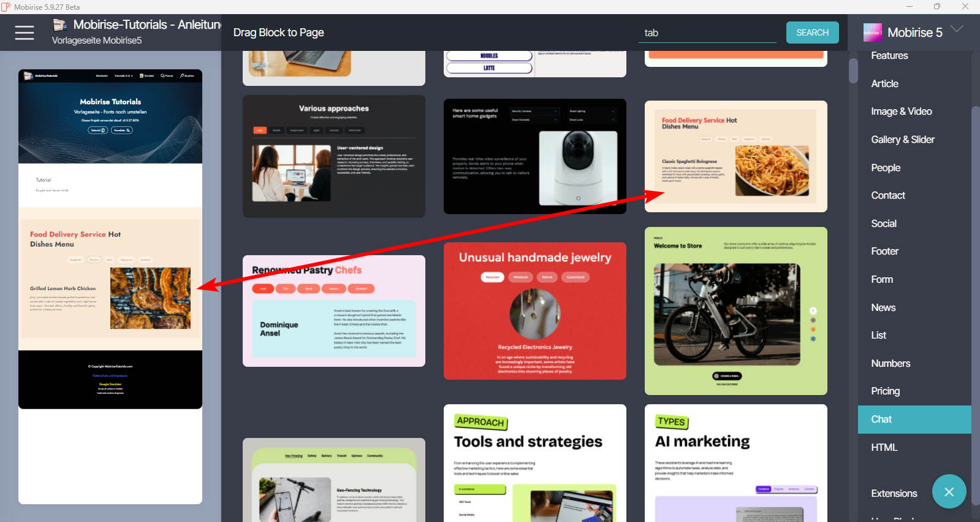The image size is (980, 522).
Task: Click the SEARCH button
Action: pyautogui.click(x=812, y=33)
